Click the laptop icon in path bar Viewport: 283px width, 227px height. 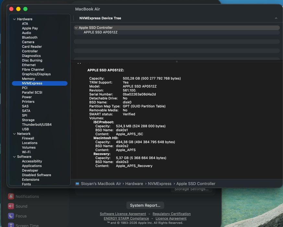pos(77,184)
